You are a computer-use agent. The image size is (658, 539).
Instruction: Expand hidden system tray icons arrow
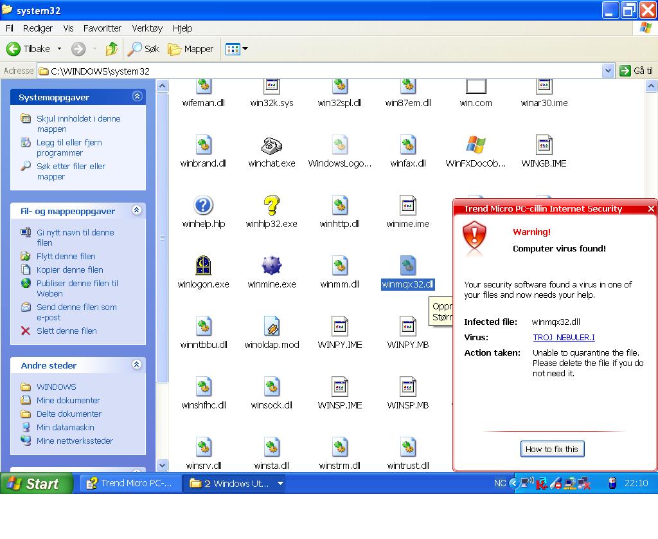pyautogui.click(x=513, y=484)
